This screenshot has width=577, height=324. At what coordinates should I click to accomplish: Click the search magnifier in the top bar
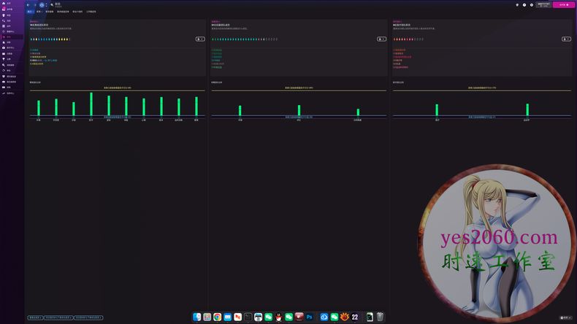coord(52,4)
